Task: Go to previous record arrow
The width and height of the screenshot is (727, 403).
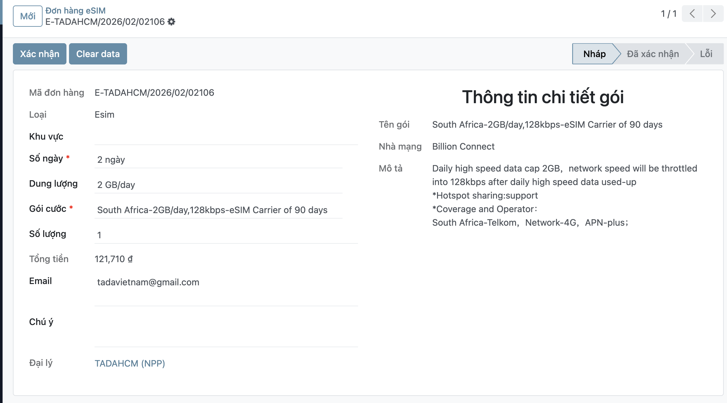Action: pyautogui.click(x=692, y=14)
